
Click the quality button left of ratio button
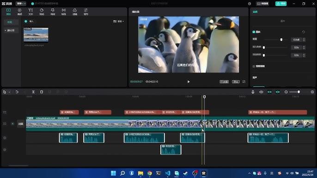(224, 82)
